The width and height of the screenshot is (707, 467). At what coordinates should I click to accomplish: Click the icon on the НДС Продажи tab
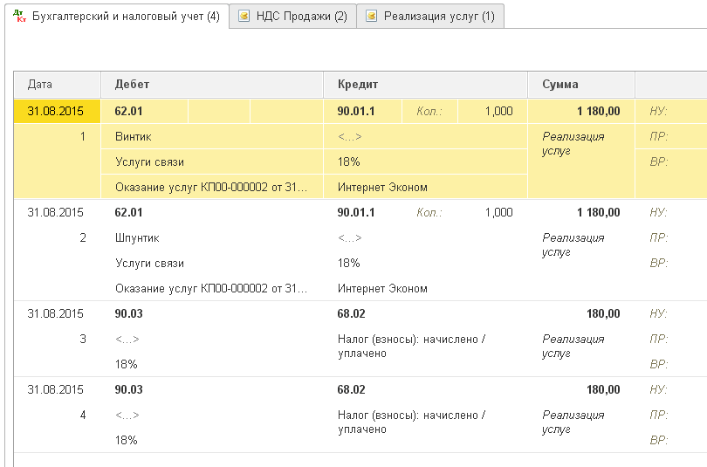click(244, 17)
